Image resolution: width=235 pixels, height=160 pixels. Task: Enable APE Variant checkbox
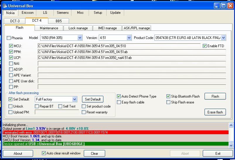[x=11, y=75]
